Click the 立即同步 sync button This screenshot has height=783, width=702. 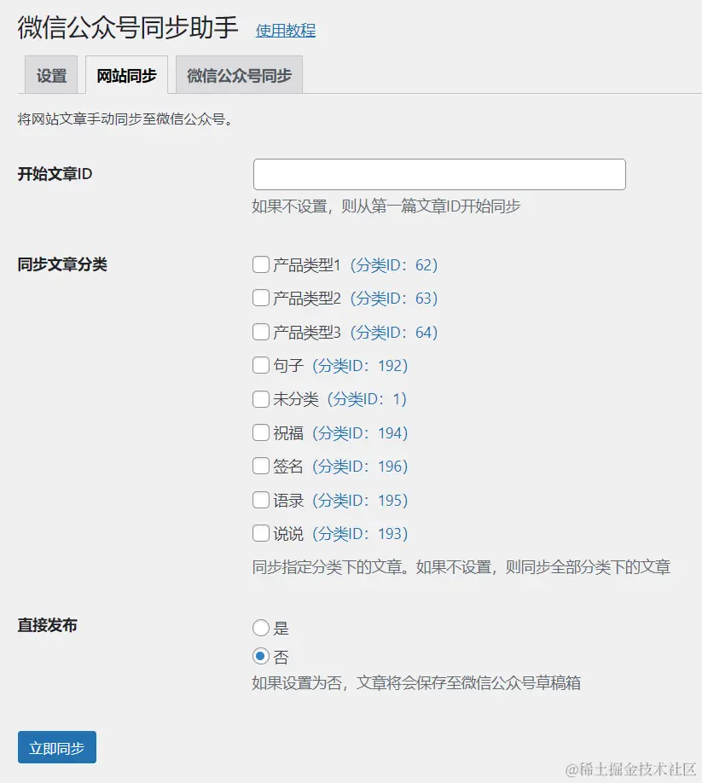pyautogui.click(x=56, y=746)
